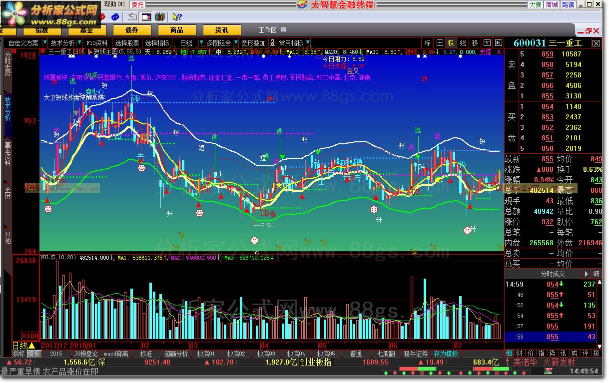Select the 短 tab in right panel
The image size is (609, 383).
(596, 354)
